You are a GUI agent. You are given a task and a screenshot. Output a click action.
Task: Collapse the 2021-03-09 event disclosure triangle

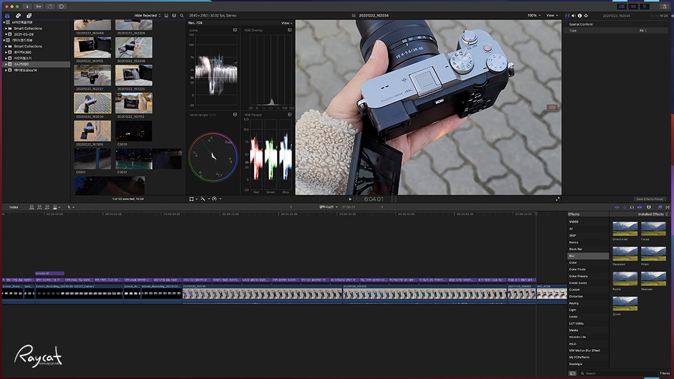tap(6, 34)
